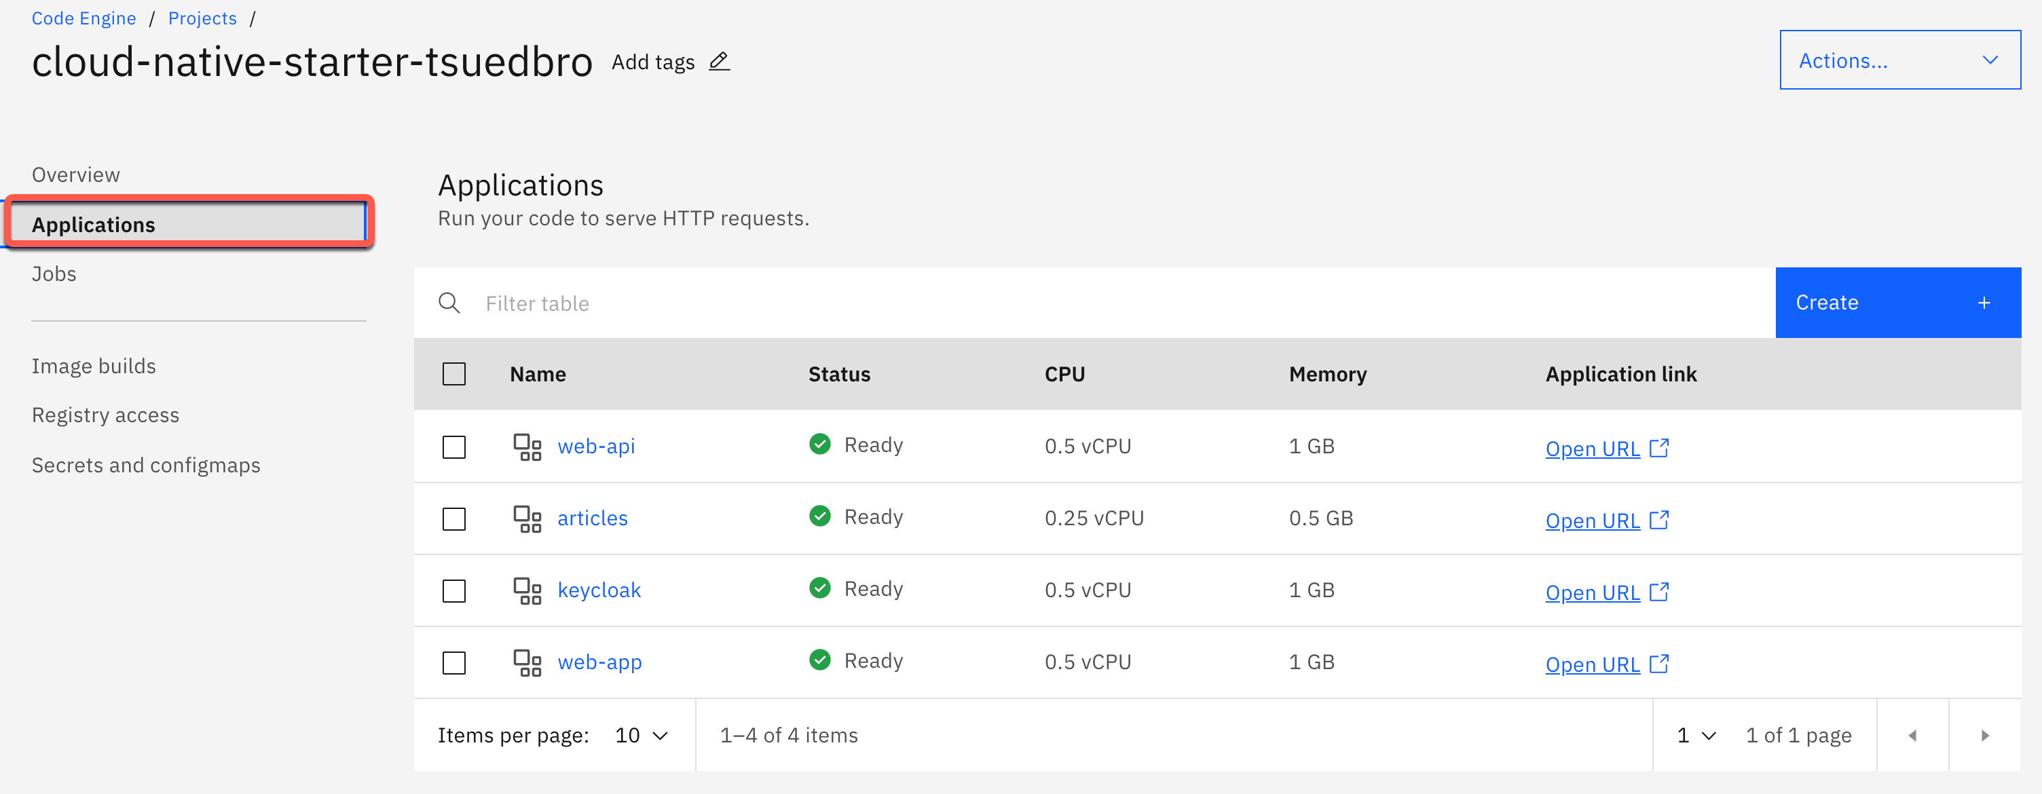Image resolution: width=2042 pixels, height=794 pixels.
Task: Click Open URL for web-api
Action: pyautogui.click(x=1593, y=449)
